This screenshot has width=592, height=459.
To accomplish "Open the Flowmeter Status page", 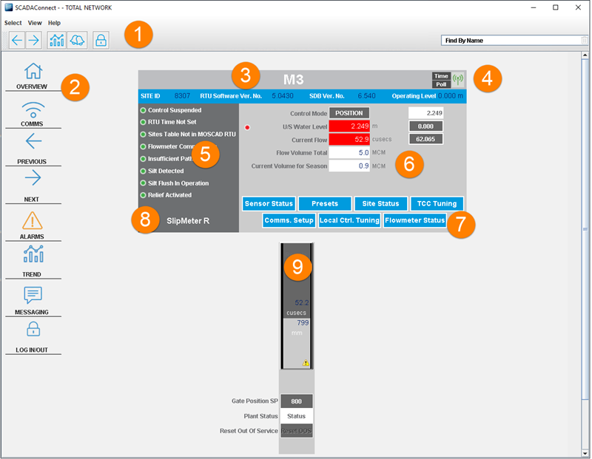I will [x=414, y=220].
